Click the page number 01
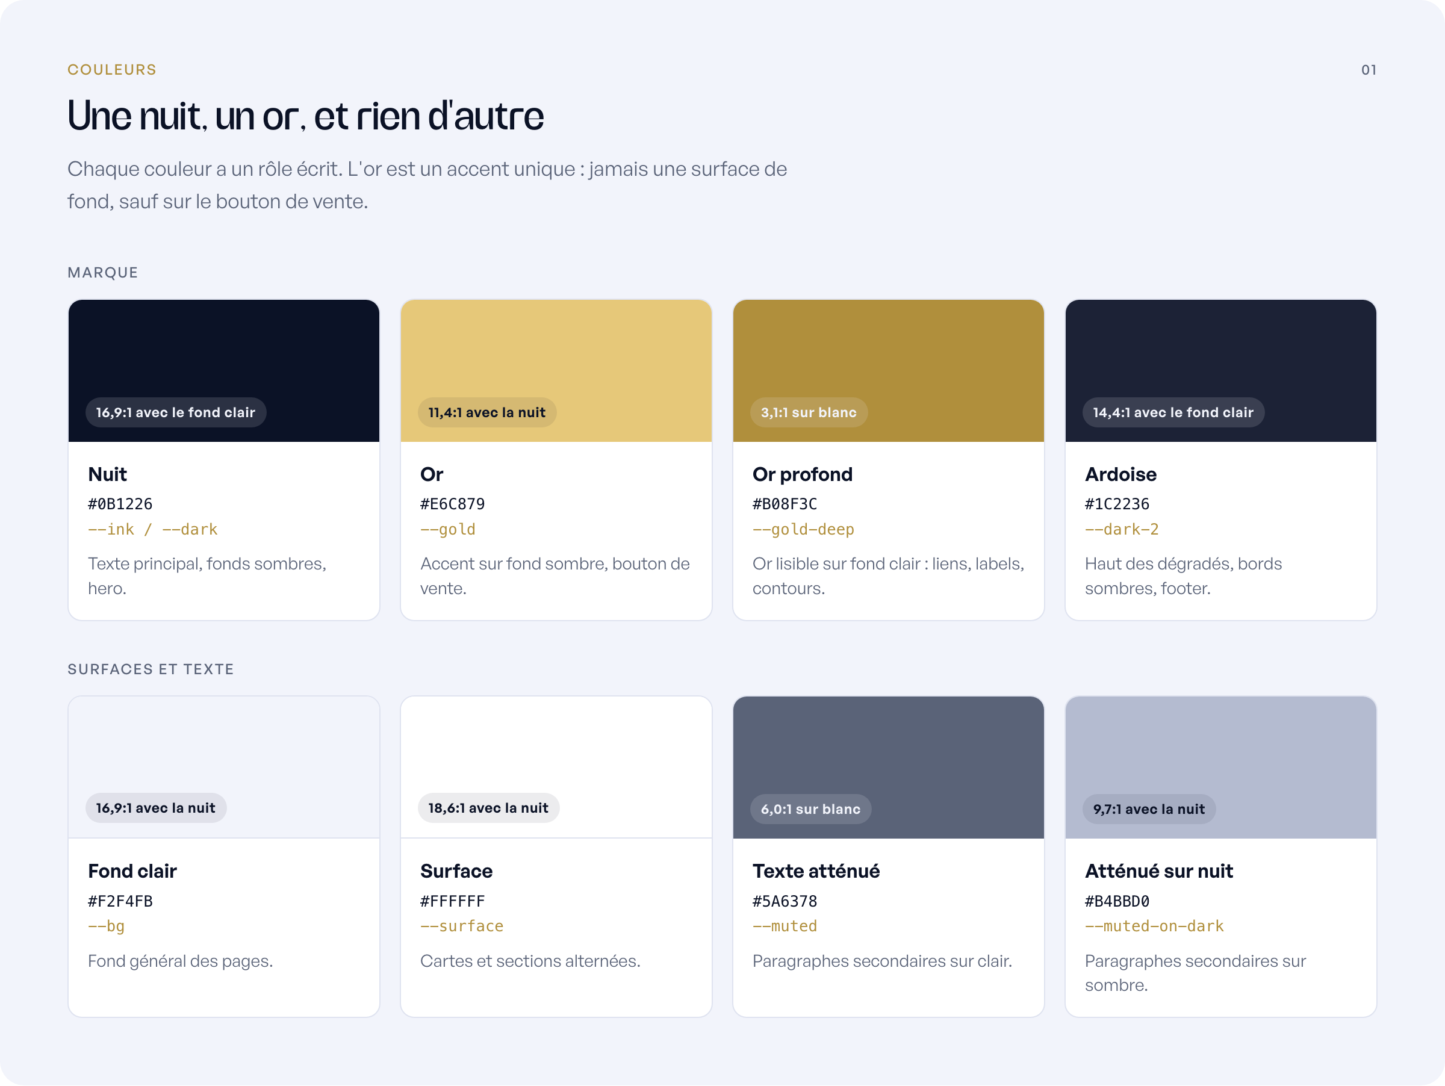Screen dimensions: 1445x1086 1369,70
